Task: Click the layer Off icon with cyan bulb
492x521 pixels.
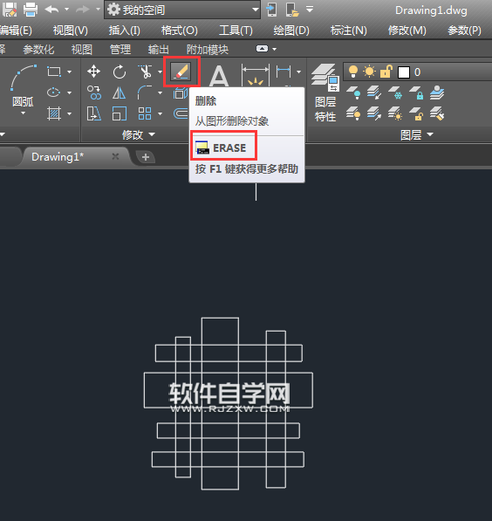Action: pyautogui.click(x=353, y=93)
